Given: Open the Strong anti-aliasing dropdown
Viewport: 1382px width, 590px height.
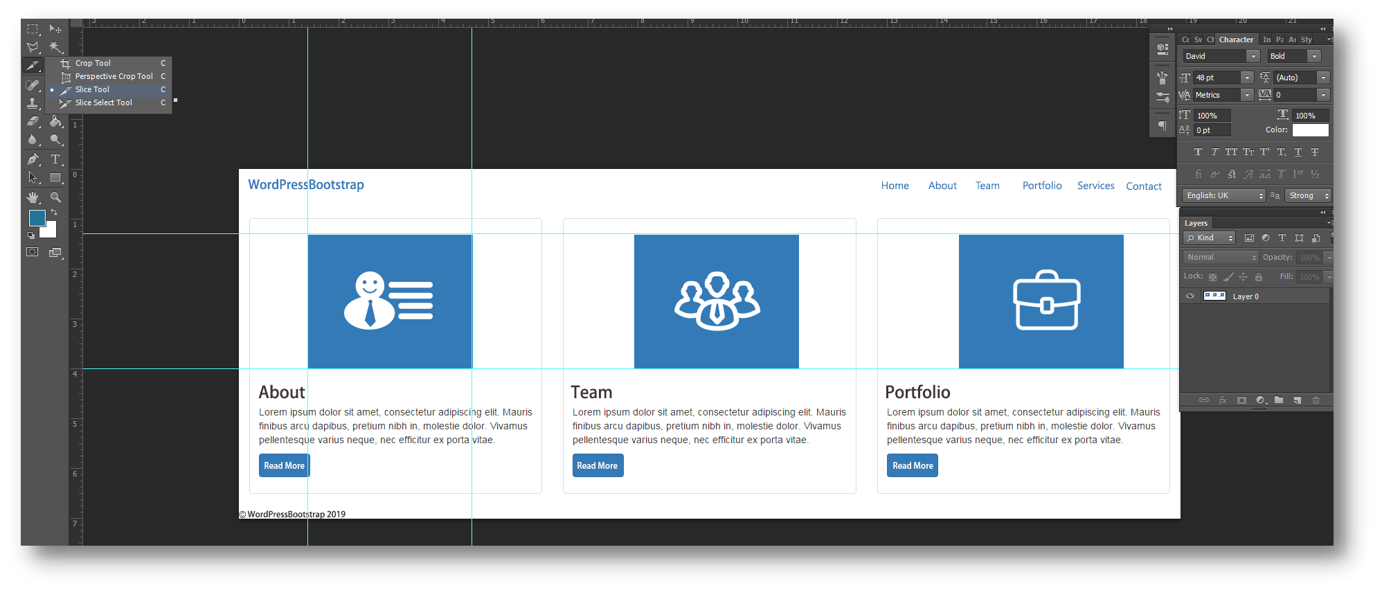Looking at the screenshot, I should point(1308,195).
